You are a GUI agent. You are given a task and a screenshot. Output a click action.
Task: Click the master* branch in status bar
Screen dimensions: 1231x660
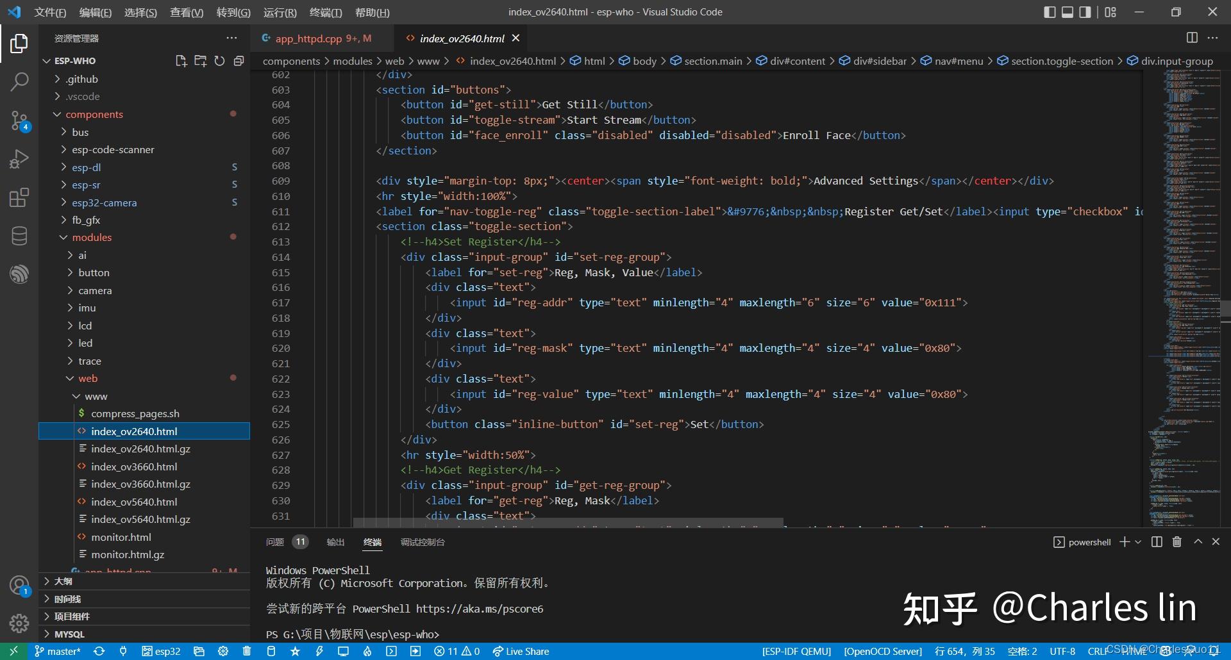point(57,651)
